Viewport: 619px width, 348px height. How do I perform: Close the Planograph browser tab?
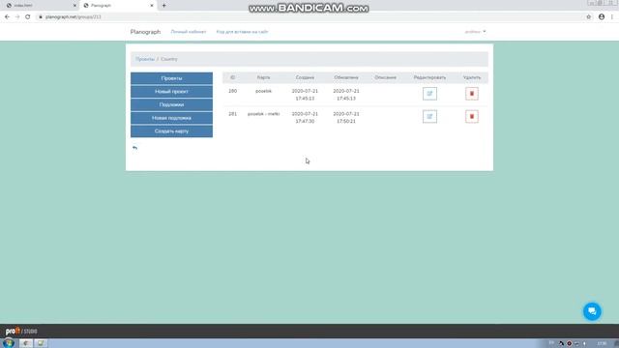[152, 6]
